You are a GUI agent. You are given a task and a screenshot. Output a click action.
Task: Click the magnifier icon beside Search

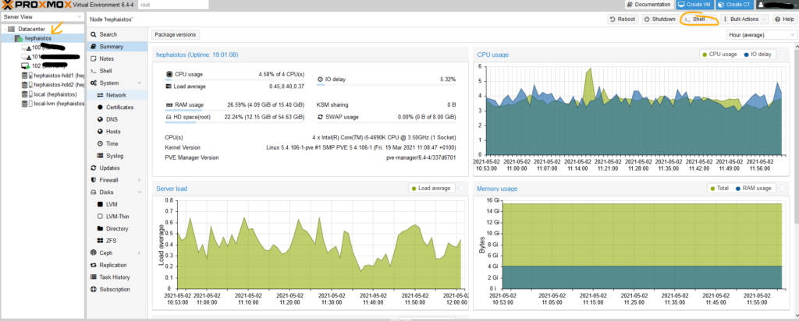coord(94,34)
